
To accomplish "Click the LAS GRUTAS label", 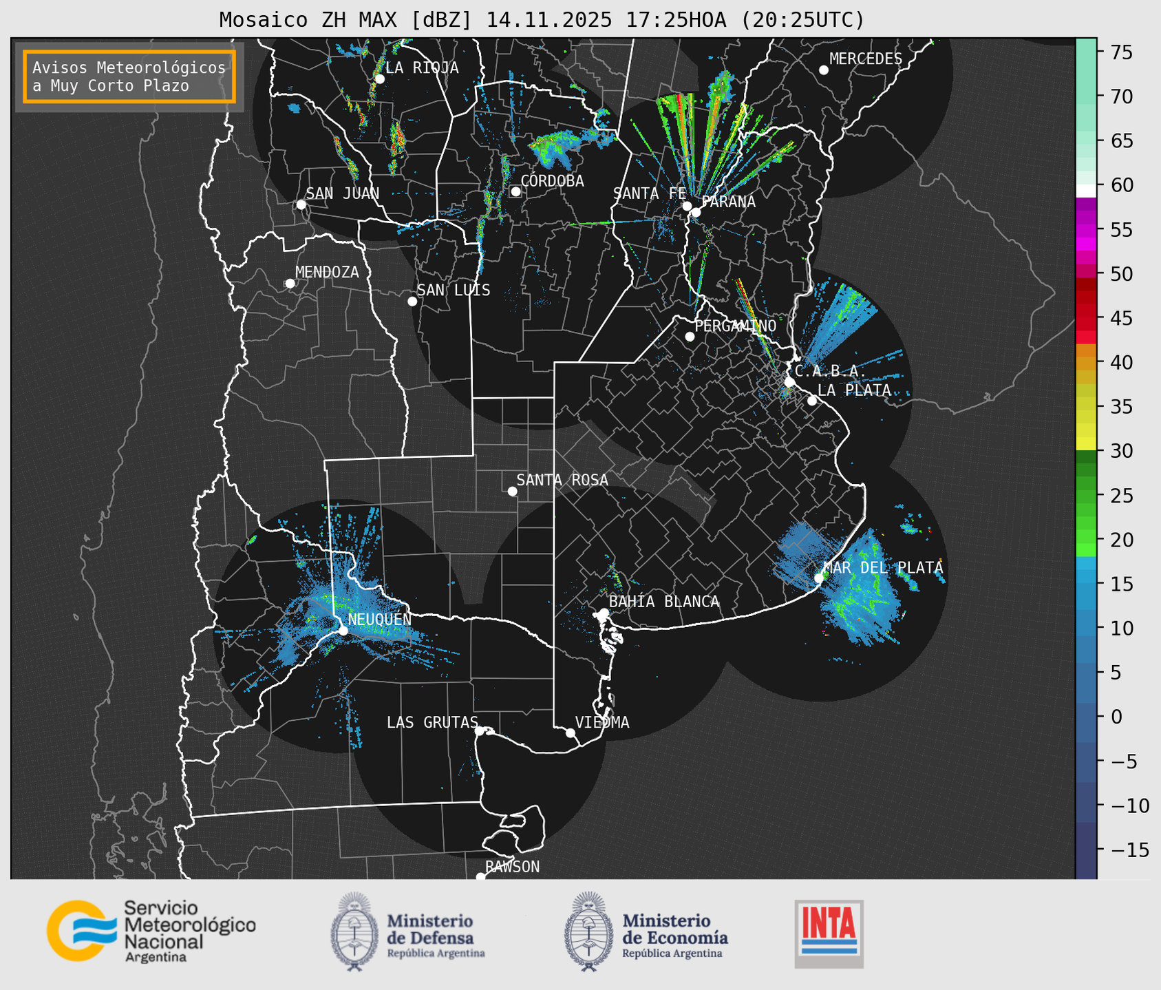I will point(432,722).
